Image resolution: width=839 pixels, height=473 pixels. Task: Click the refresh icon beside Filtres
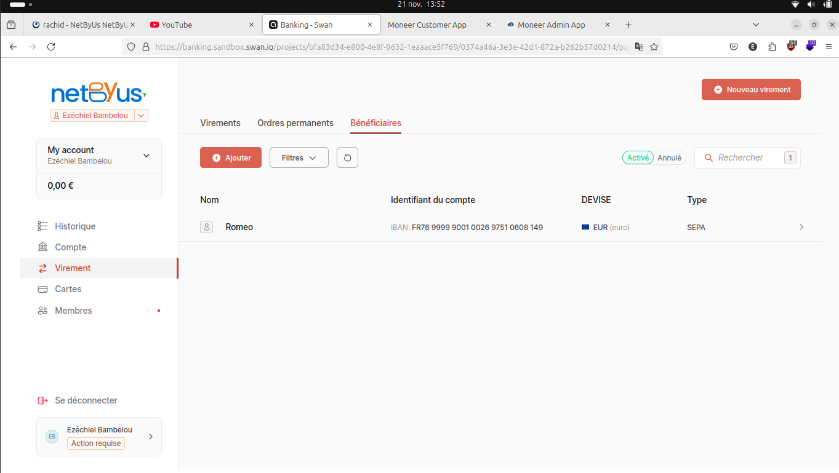(x=347, y=157)
